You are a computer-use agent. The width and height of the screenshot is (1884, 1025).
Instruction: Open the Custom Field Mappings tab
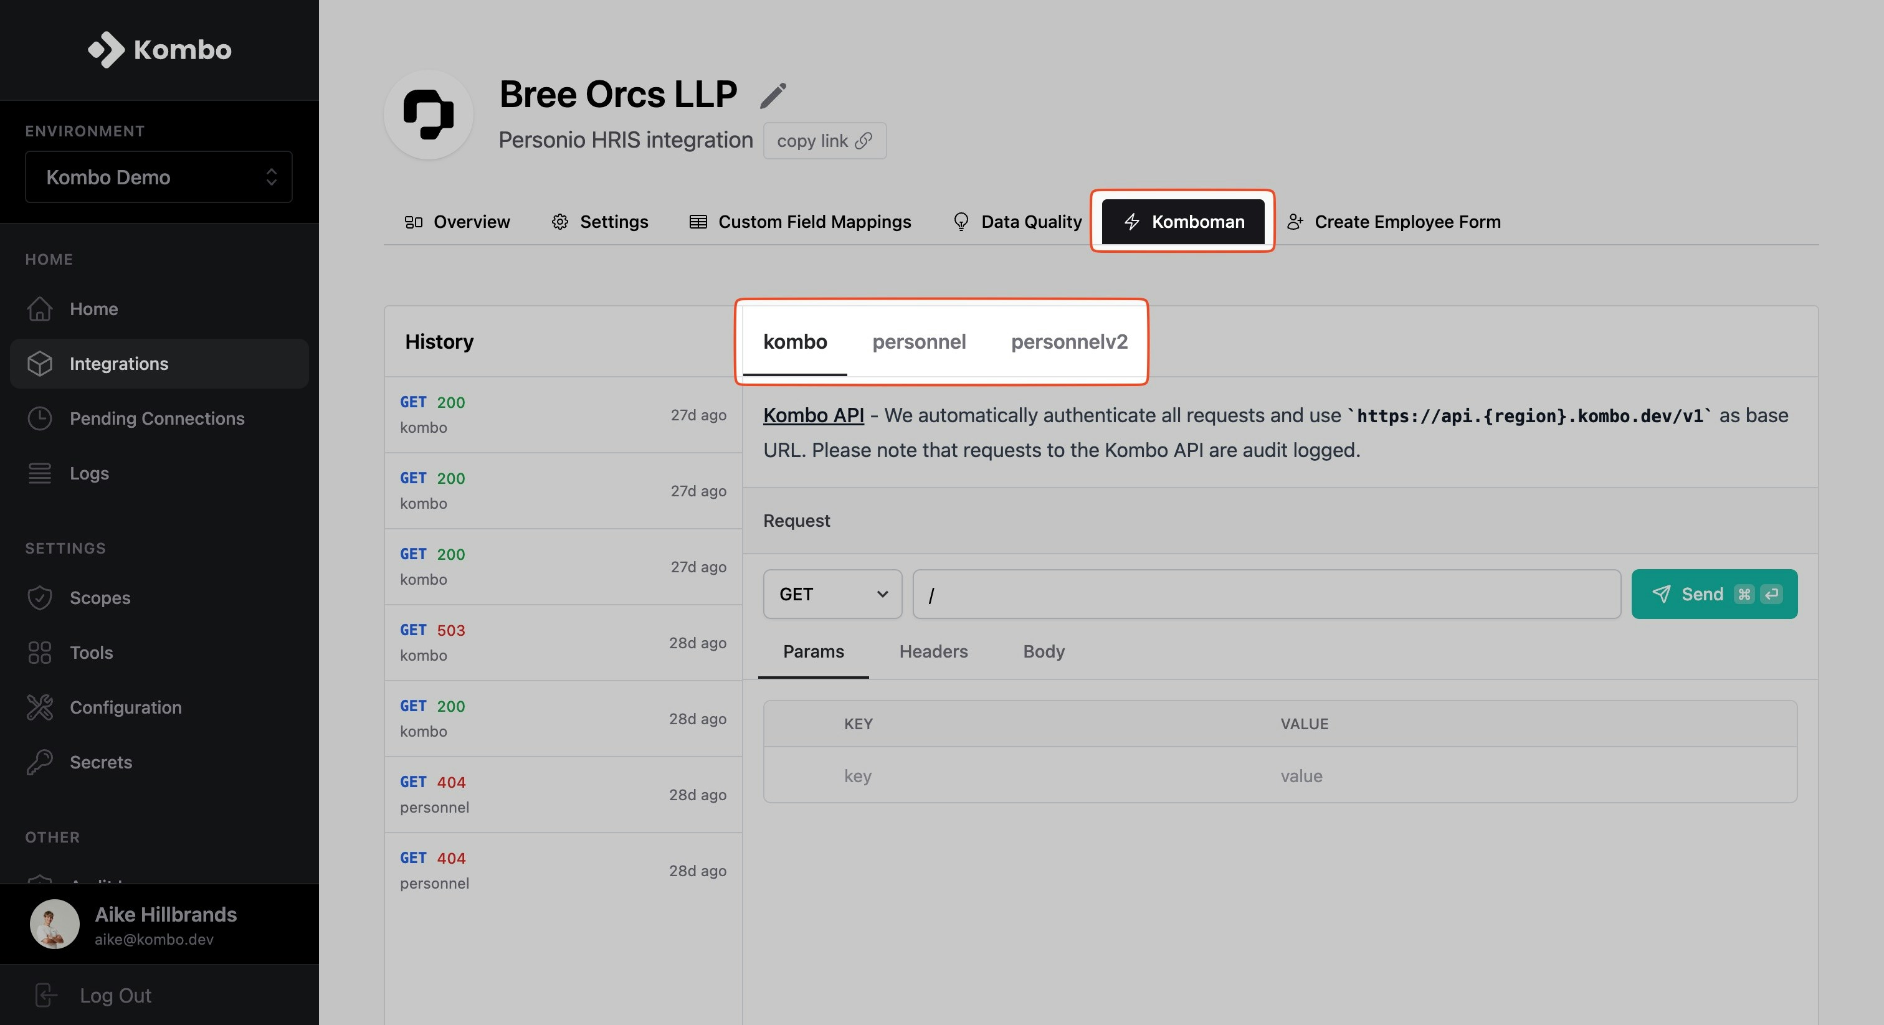(x=800, y=222)
